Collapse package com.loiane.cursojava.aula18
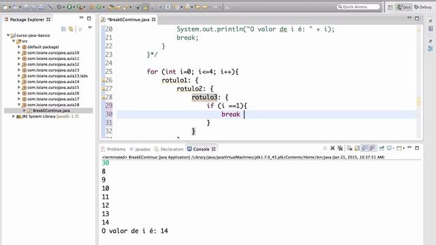Image resolution: width=436 pixels, height=245 pixels. (x=19, y=105)
